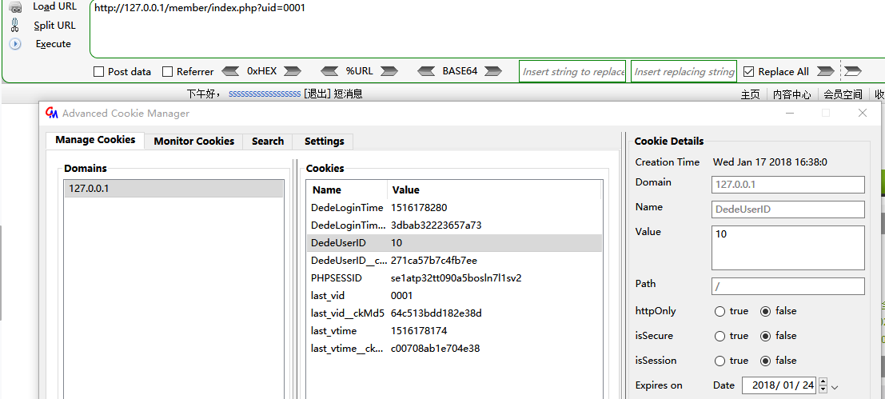
Task: Click the Insert string to replace field
Action: (572, 71)
